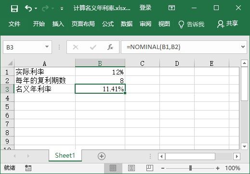Zoom in with plus button
250x174 pixels.
218,168
